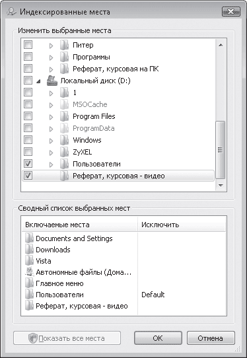Click the Исключить column header
This screenshot has height=358, width=247.
[182, 225]
